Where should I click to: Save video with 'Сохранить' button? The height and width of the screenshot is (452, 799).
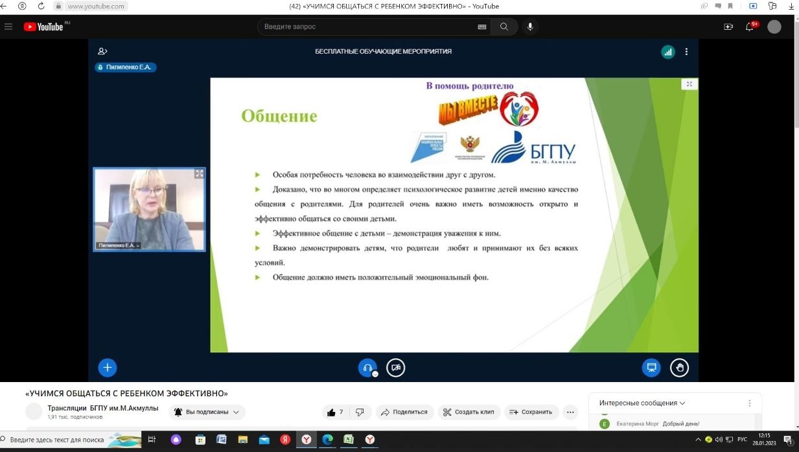(x=531, y=412)
